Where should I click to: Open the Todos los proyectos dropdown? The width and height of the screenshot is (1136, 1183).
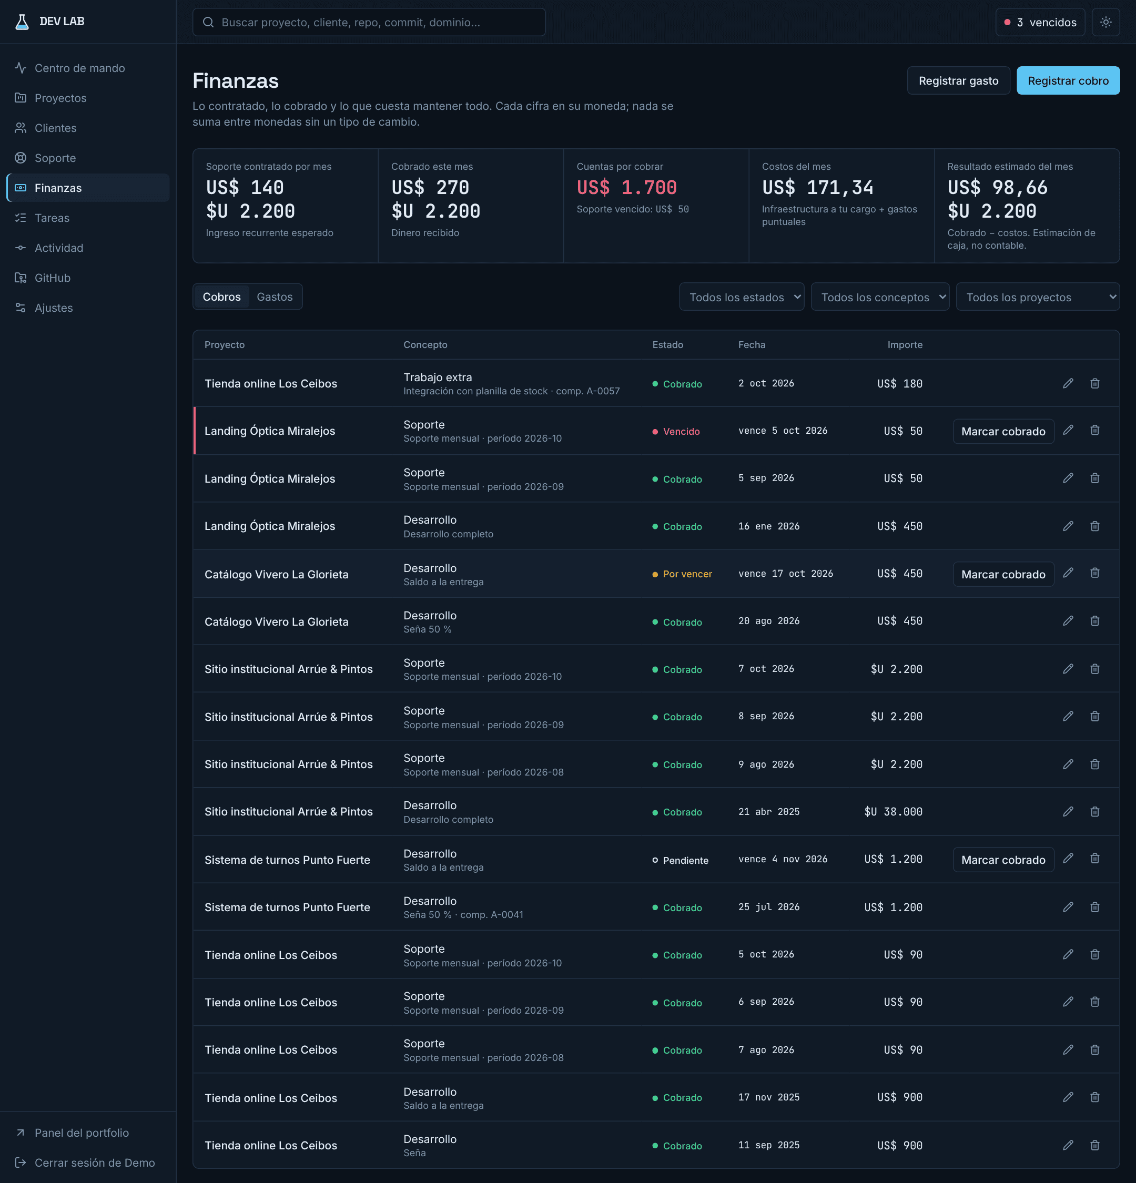tap(1038, 297)
